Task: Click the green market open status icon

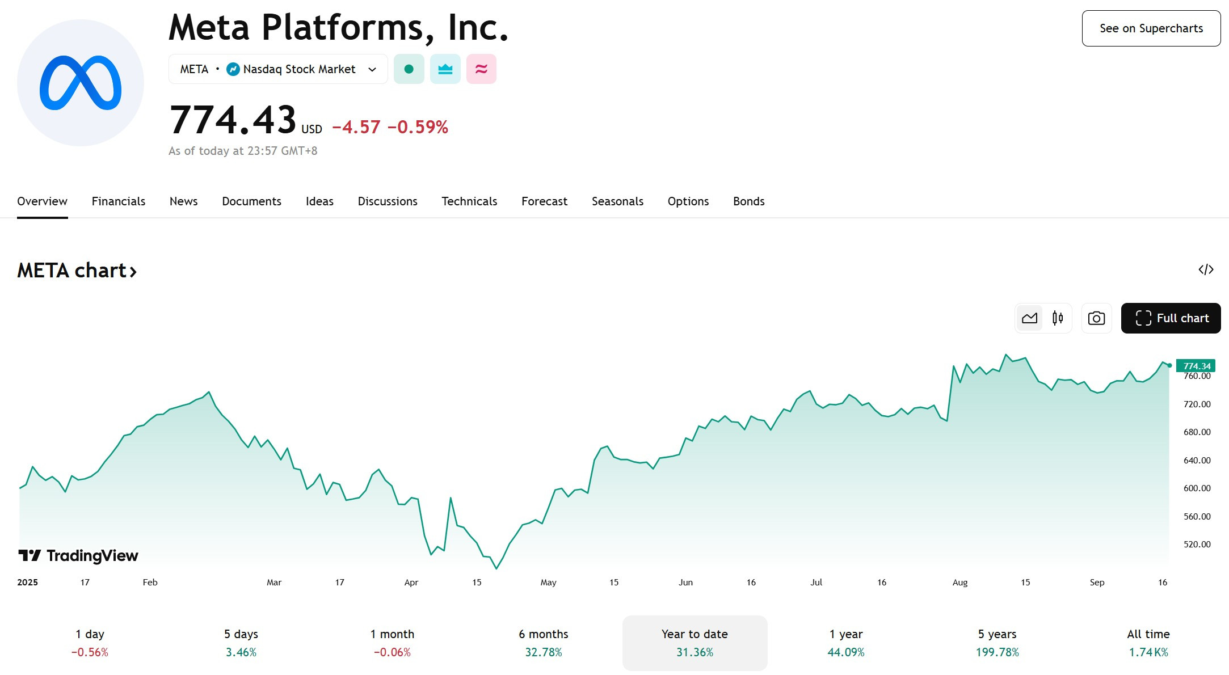Action: click(x=409, y=69)
